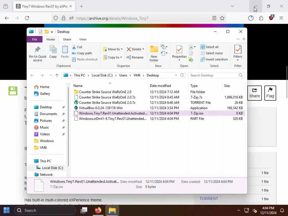Open a new Firefox tab
Image resolution: width=288 pixels, height=216 pixels.
(82, 6)
